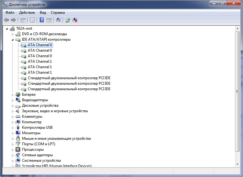Click the Back arrow in the toolbar

click(x=6, y=20)
